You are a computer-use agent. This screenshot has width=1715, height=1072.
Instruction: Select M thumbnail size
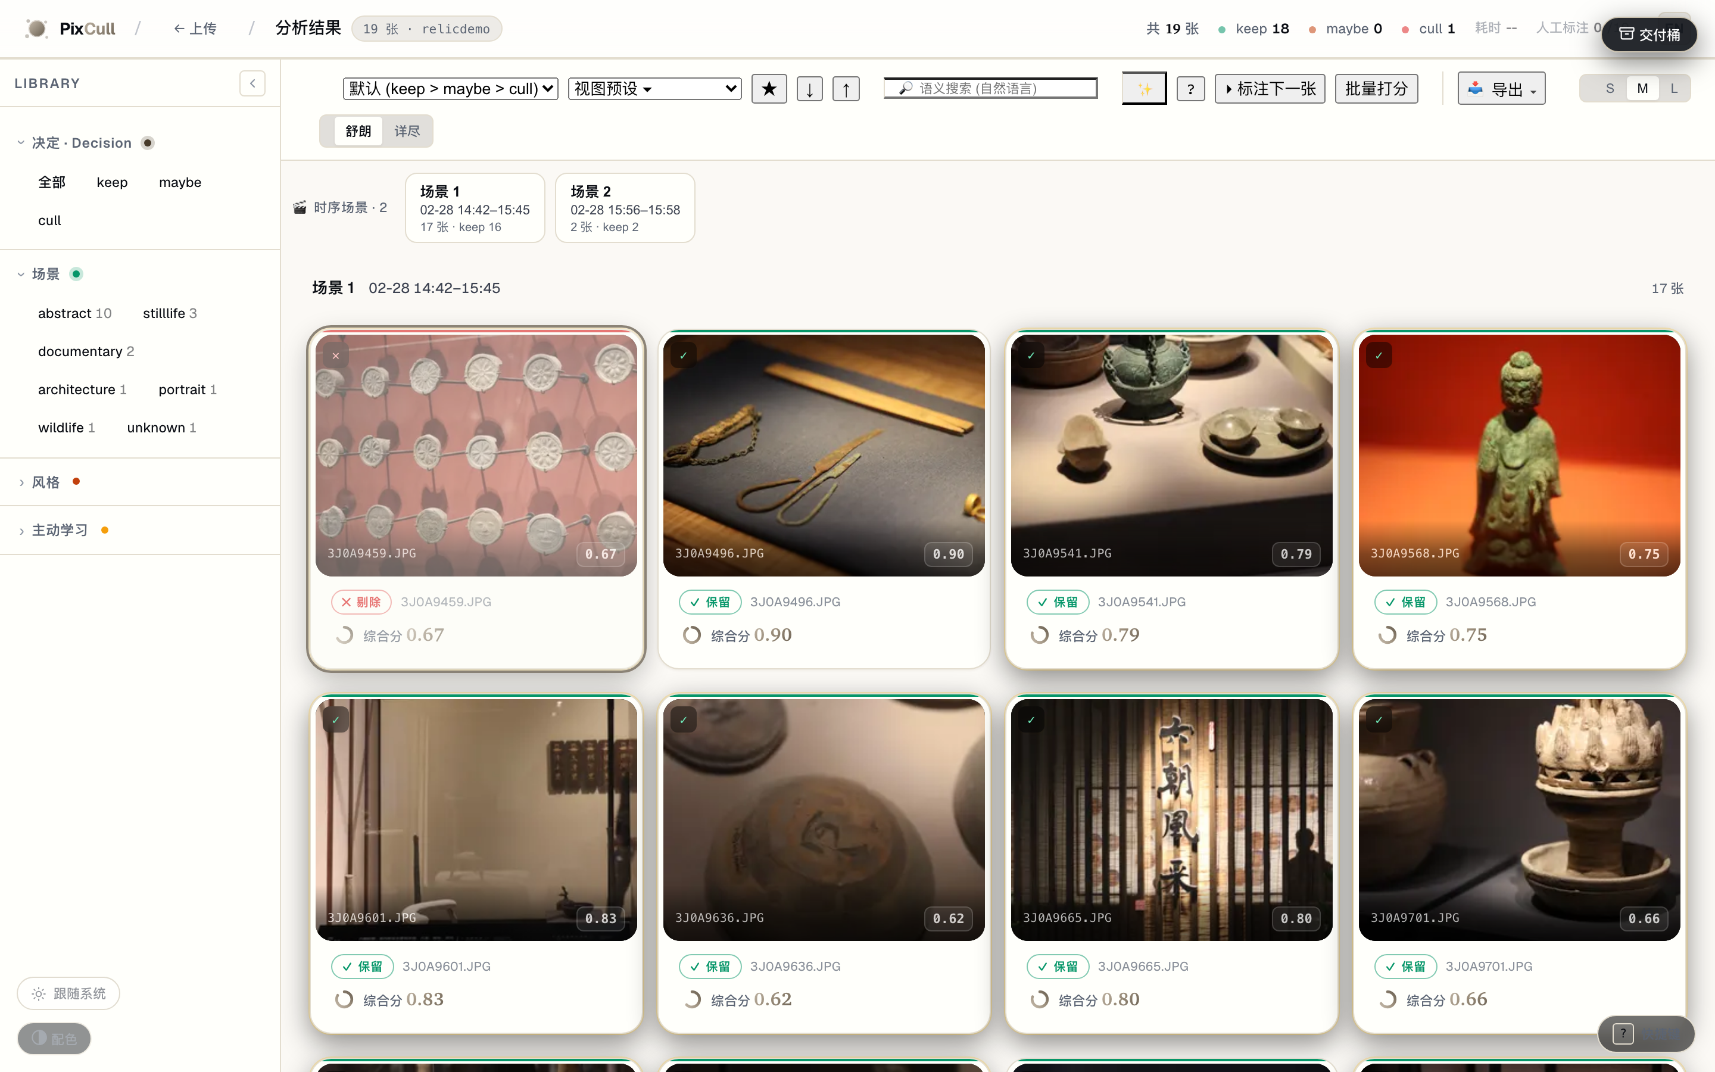[x=1642, y=89]
